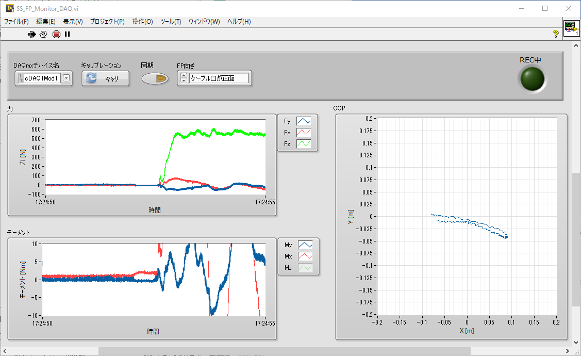Click the -0.175 tick label on COP Y-axis
581x356 pixels.
point(364,302)
